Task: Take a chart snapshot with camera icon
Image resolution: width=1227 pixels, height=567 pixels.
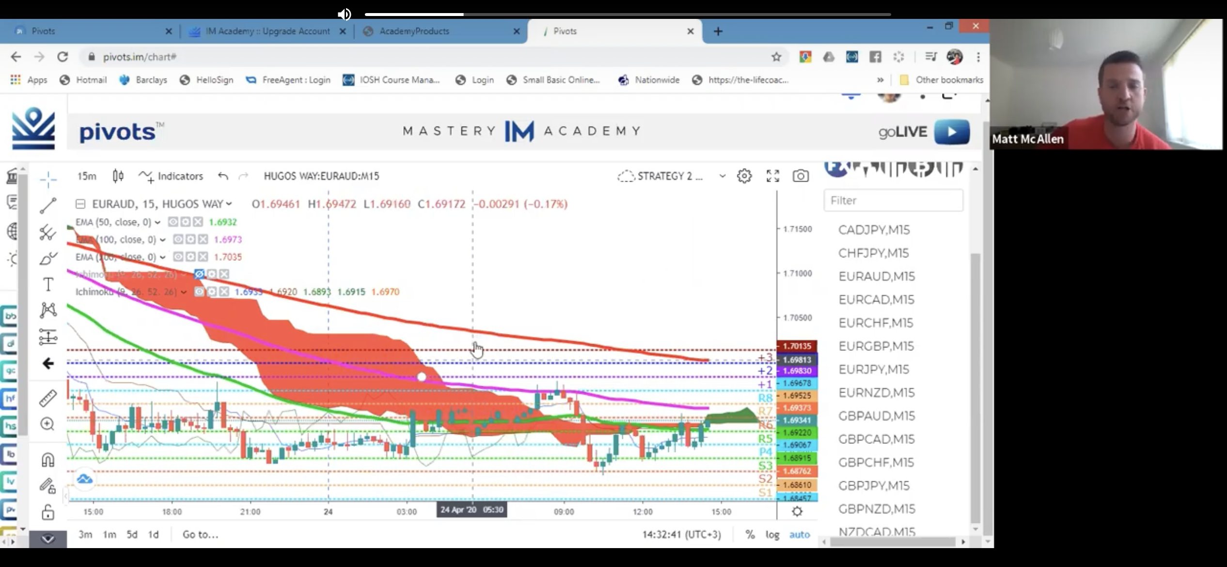Action: pyautogui.click(x=800, y=176)
